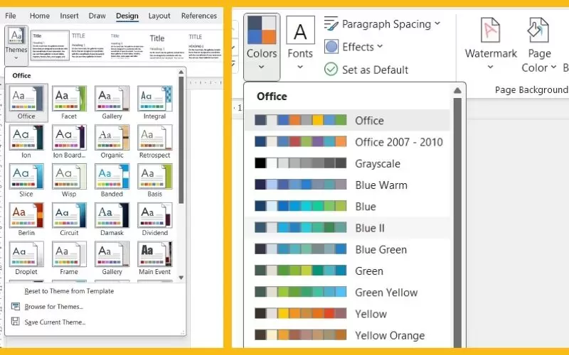This screenshot has width=569, height=355.
Task: Click the themes list scroll-up arrow
Action: (181, 72)
